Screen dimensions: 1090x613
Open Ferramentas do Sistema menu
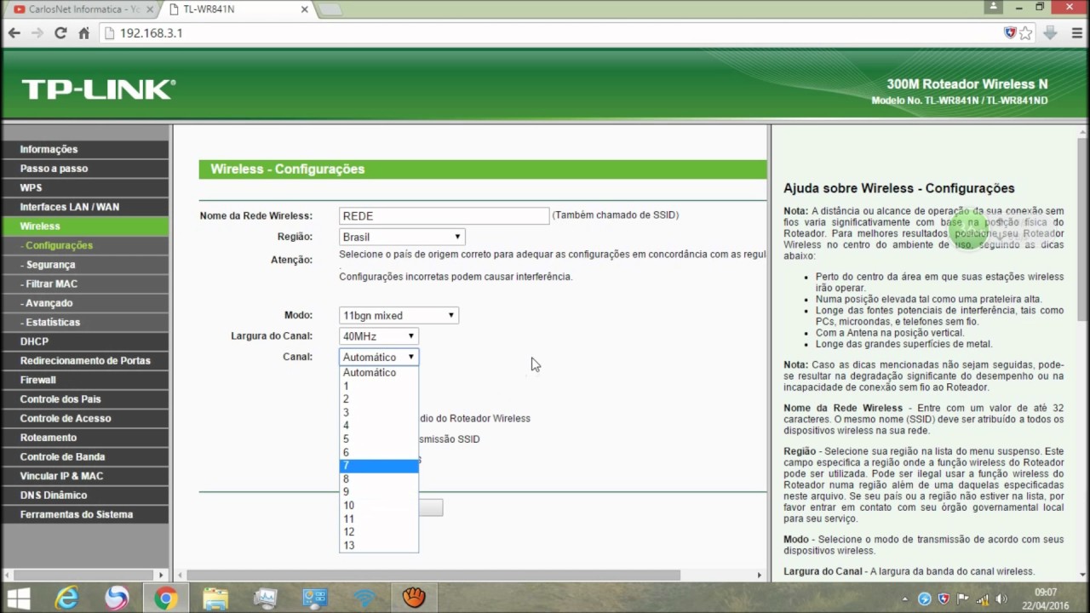85,514
